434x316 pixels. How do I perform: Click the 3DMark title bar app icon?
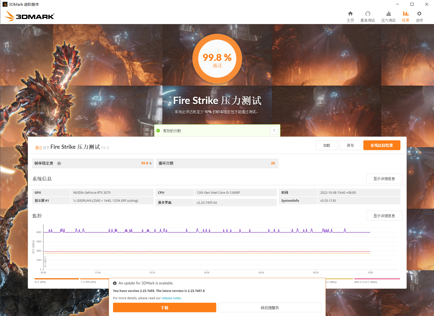(x=5, y=4)
